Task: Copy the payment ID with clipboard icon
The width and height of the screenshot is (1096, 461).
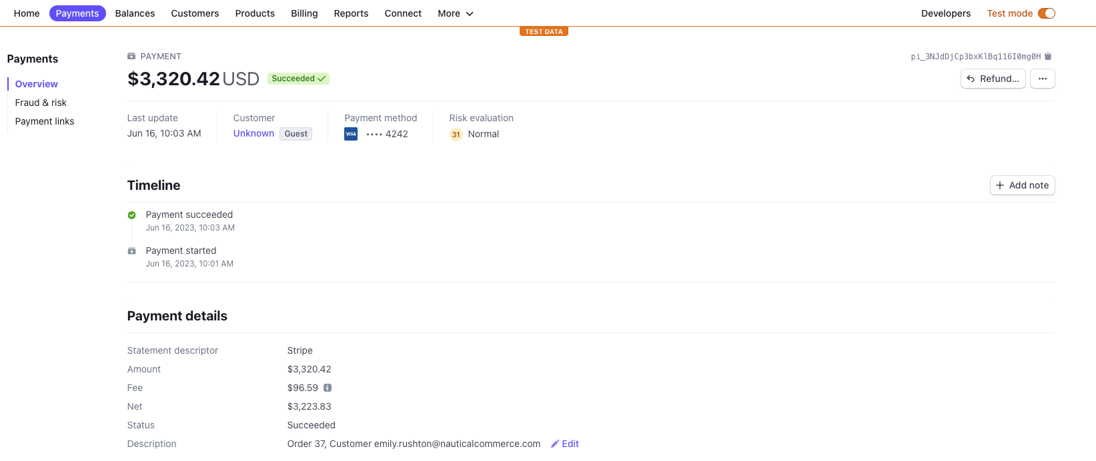Action: coord(1048,57)
